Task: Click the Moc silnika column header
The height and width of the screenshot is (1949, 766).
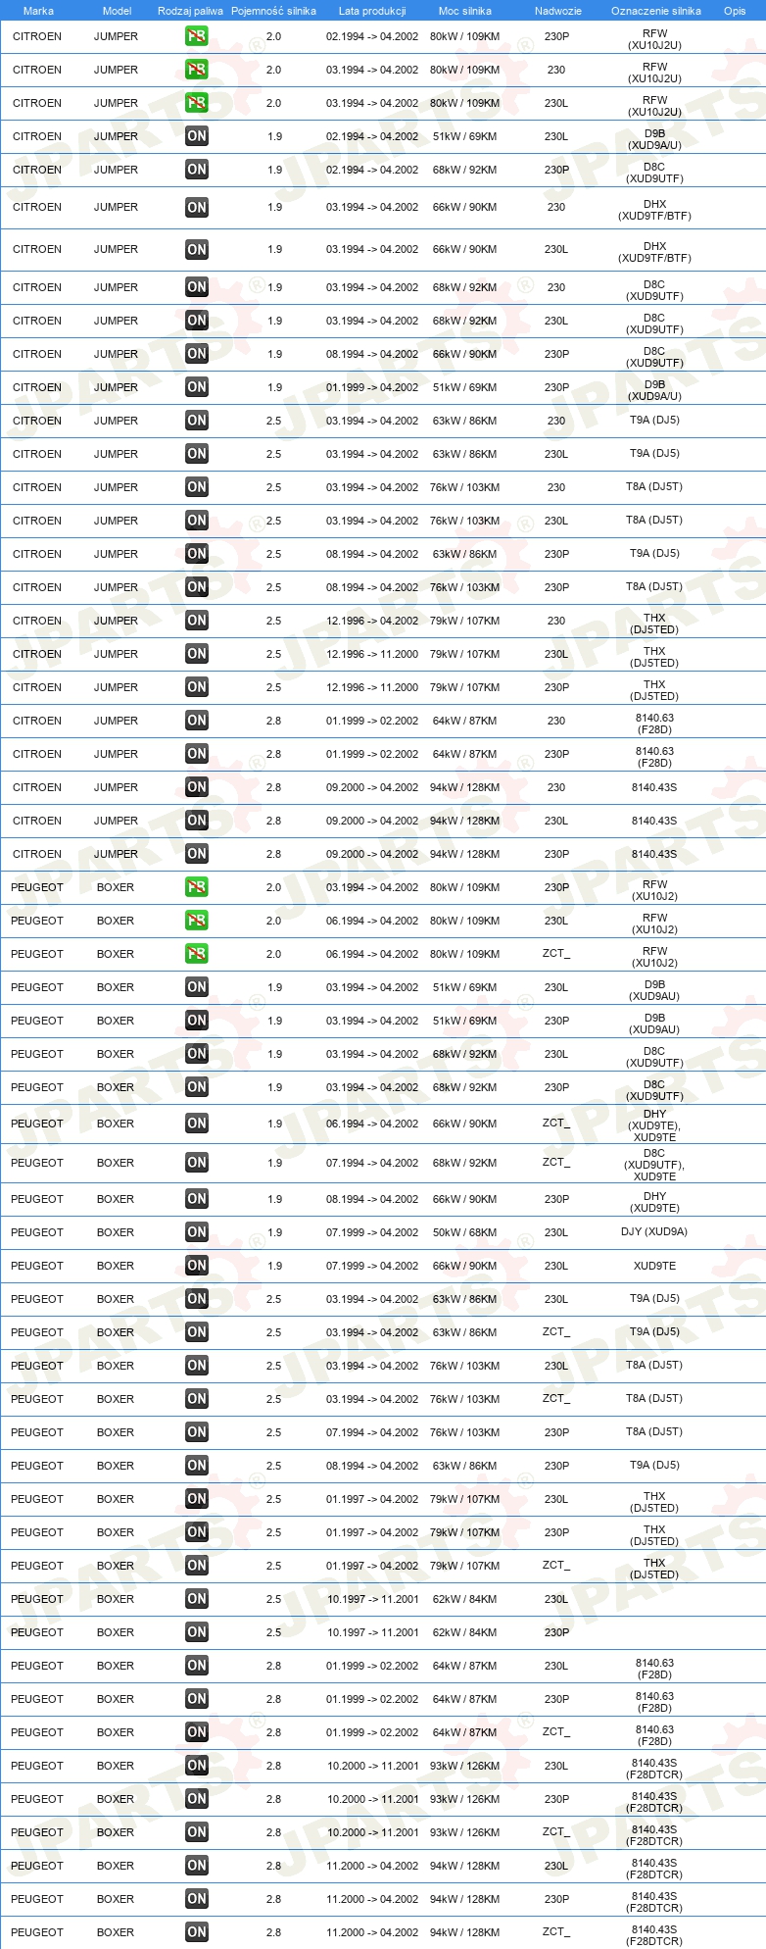Action: [x=465, y=11]
